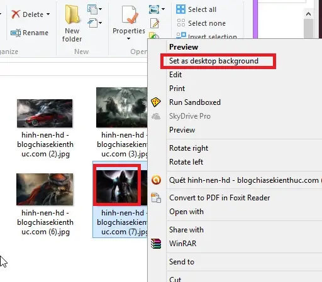Select Rotate right in context menu
Screen dimensions: 322x282
click(x=189, y=148)
